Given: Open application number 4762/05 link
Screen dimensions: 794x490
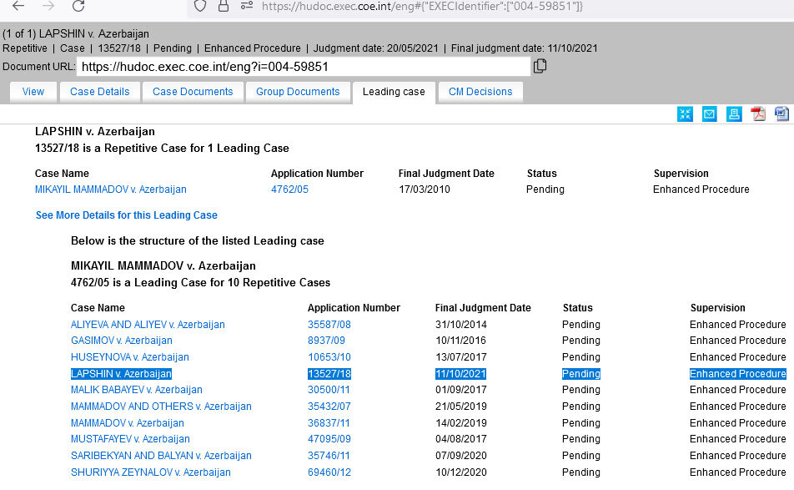Looking at the screenshot, I should [289, 189].
